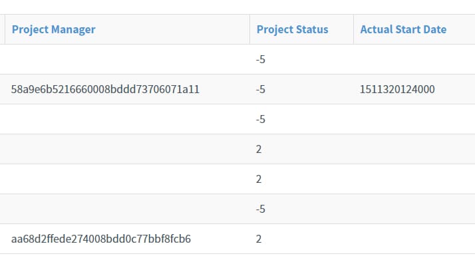Click the 1511320124000 start date cell
475x272 pixels.
click(x=397, y=89)
